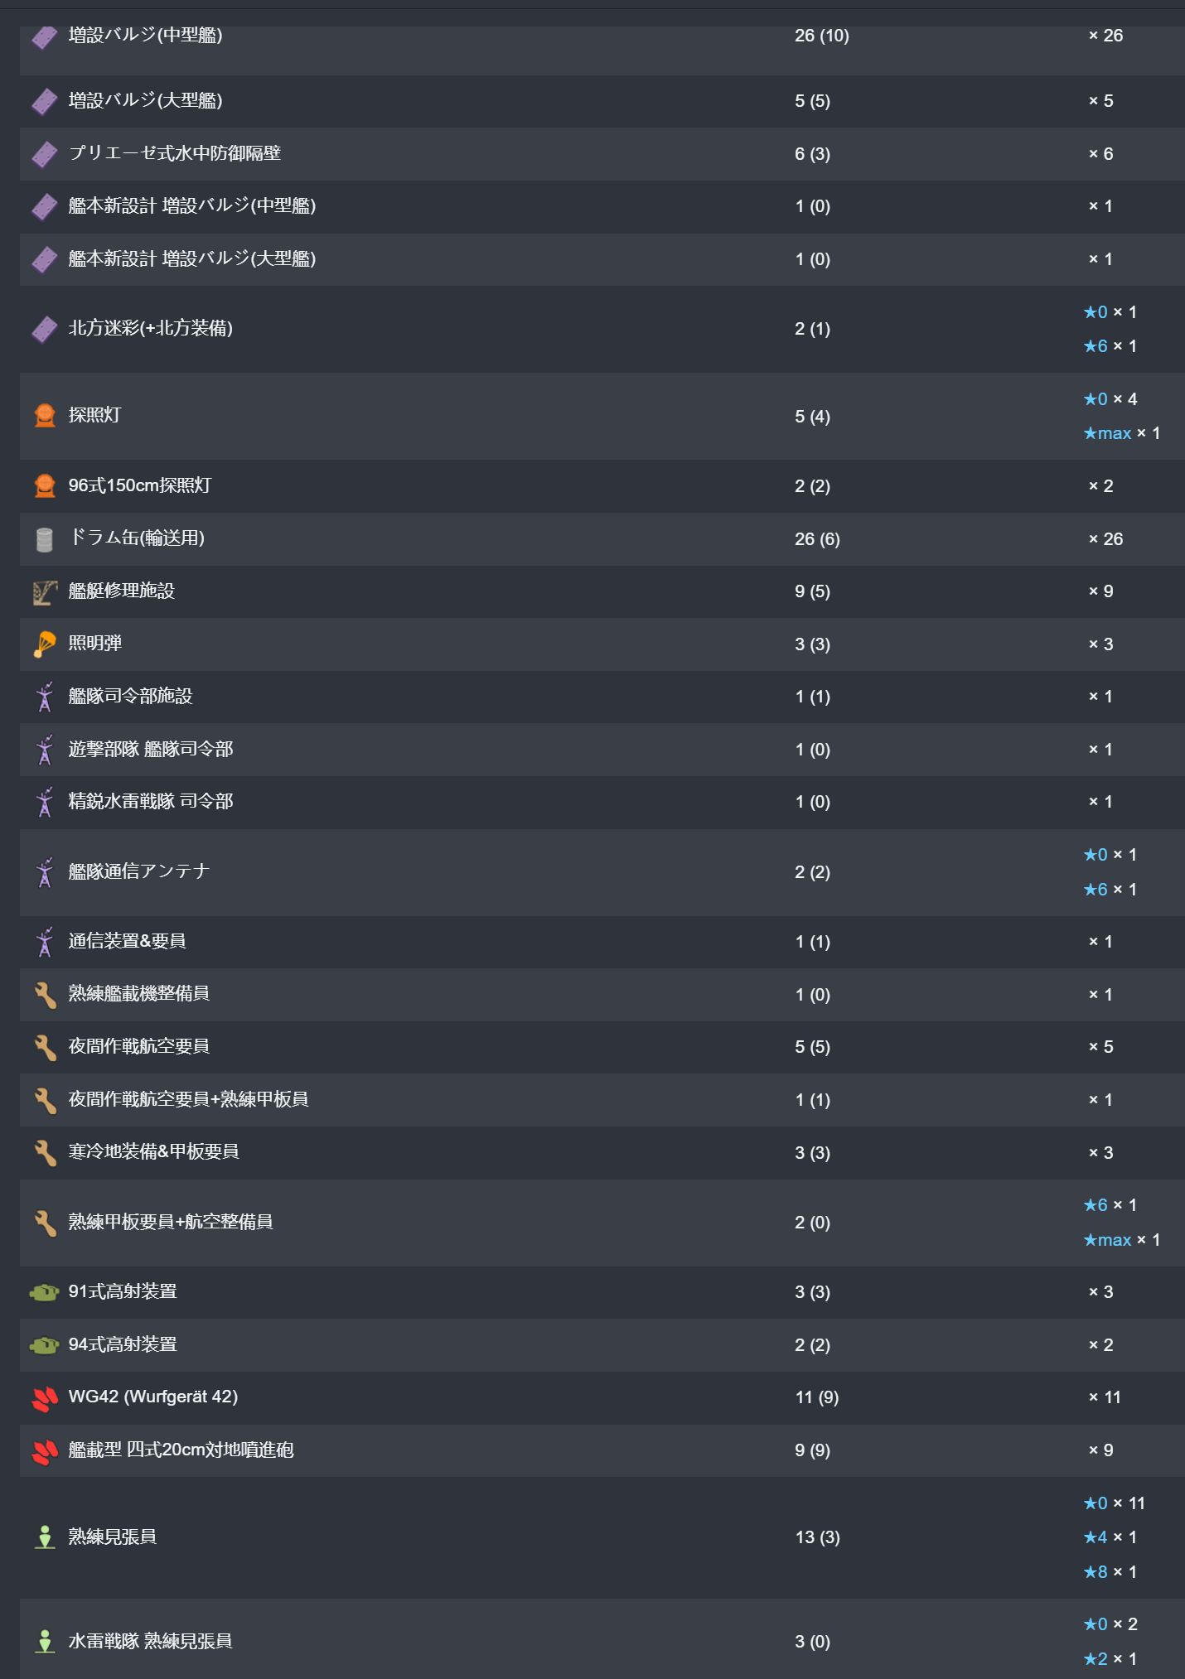
Task: Select the プリエーゼ式水中防御隔壁 equipment name
Action: coord(175,153)
